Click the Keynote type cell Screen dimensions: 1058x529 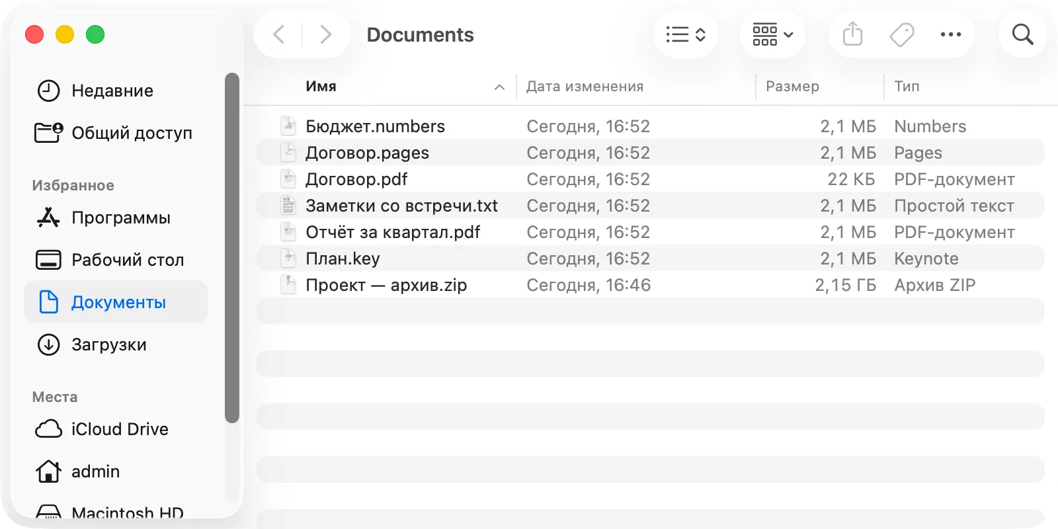926,259
